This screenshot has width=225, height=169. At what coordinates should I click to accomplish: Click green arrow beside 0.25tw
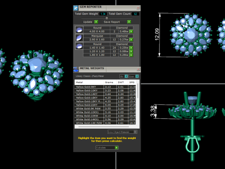[131, 48]
